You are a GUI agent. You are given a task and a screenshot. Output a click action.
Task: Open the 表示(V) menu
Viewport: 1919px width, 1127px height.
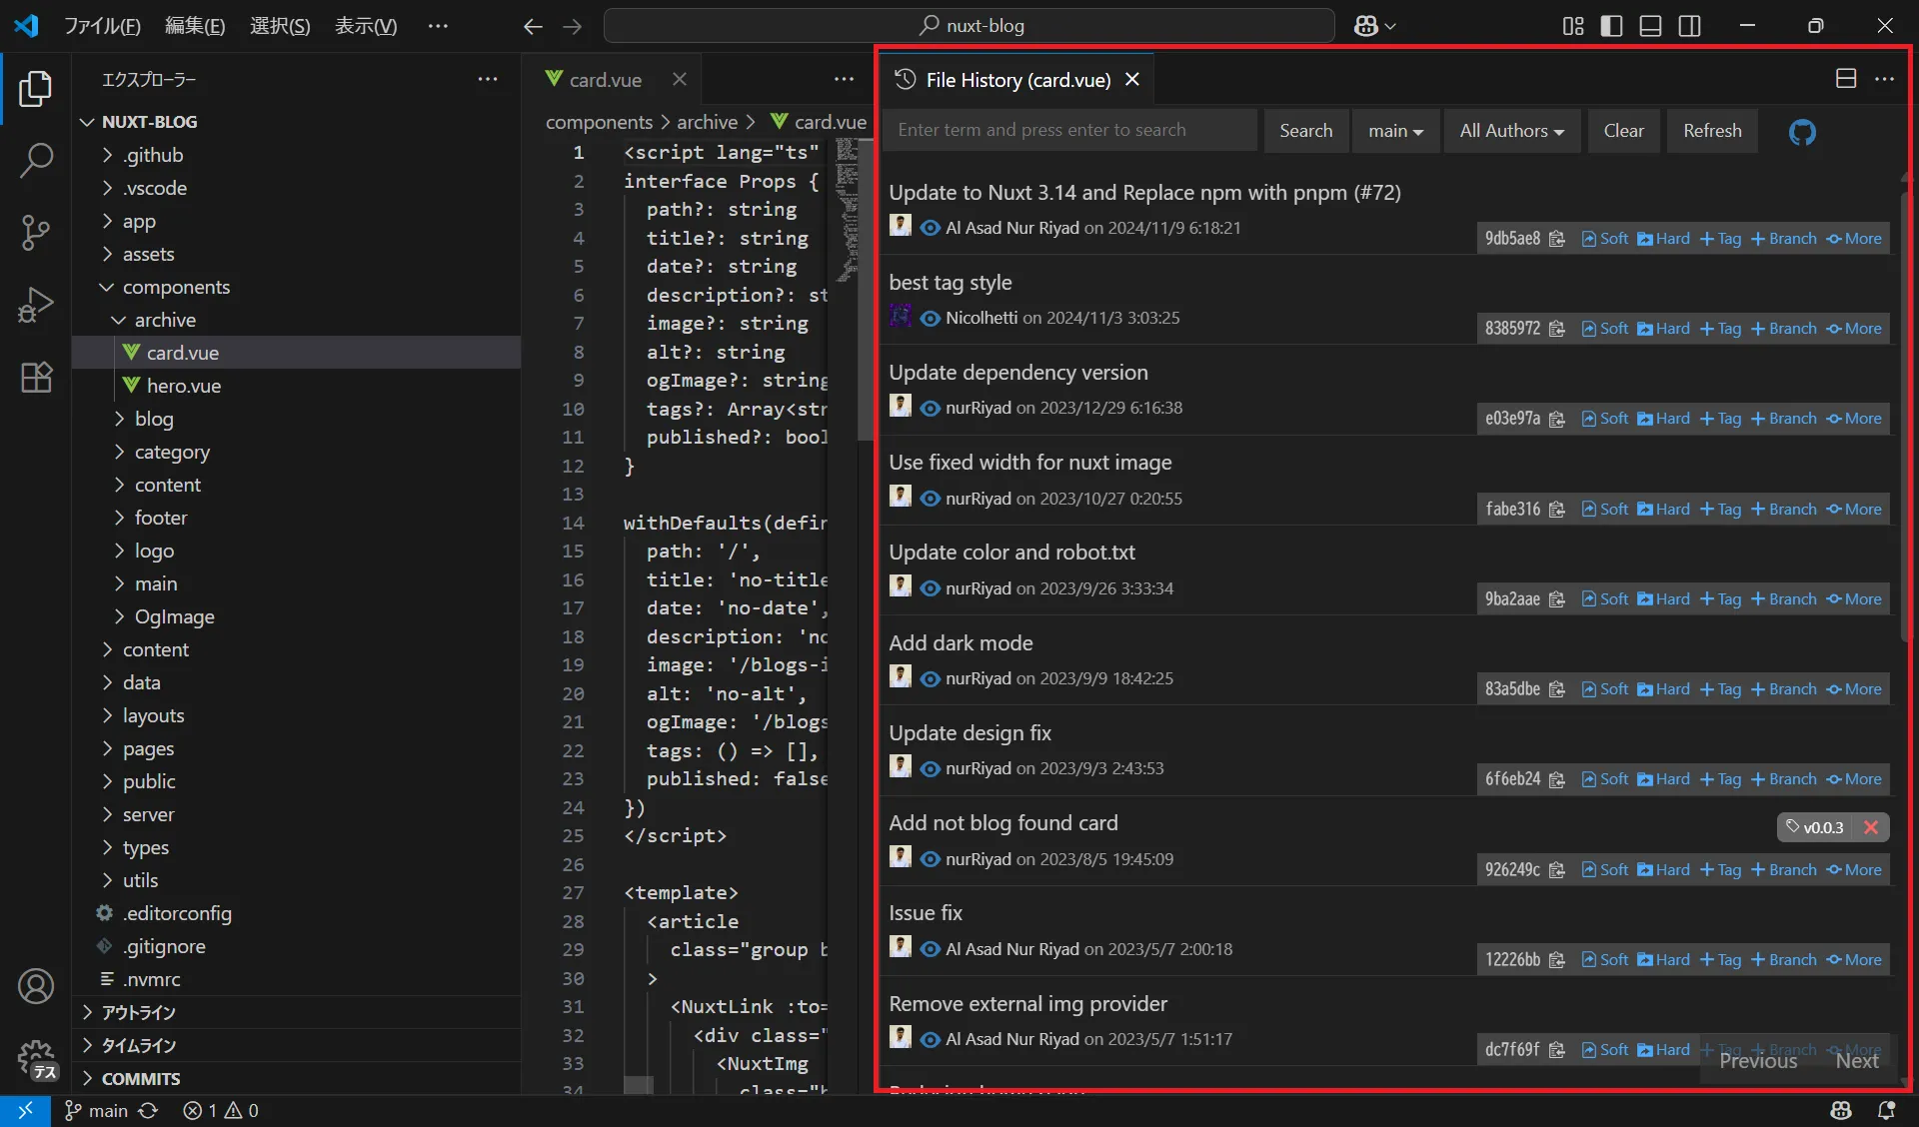365,26
